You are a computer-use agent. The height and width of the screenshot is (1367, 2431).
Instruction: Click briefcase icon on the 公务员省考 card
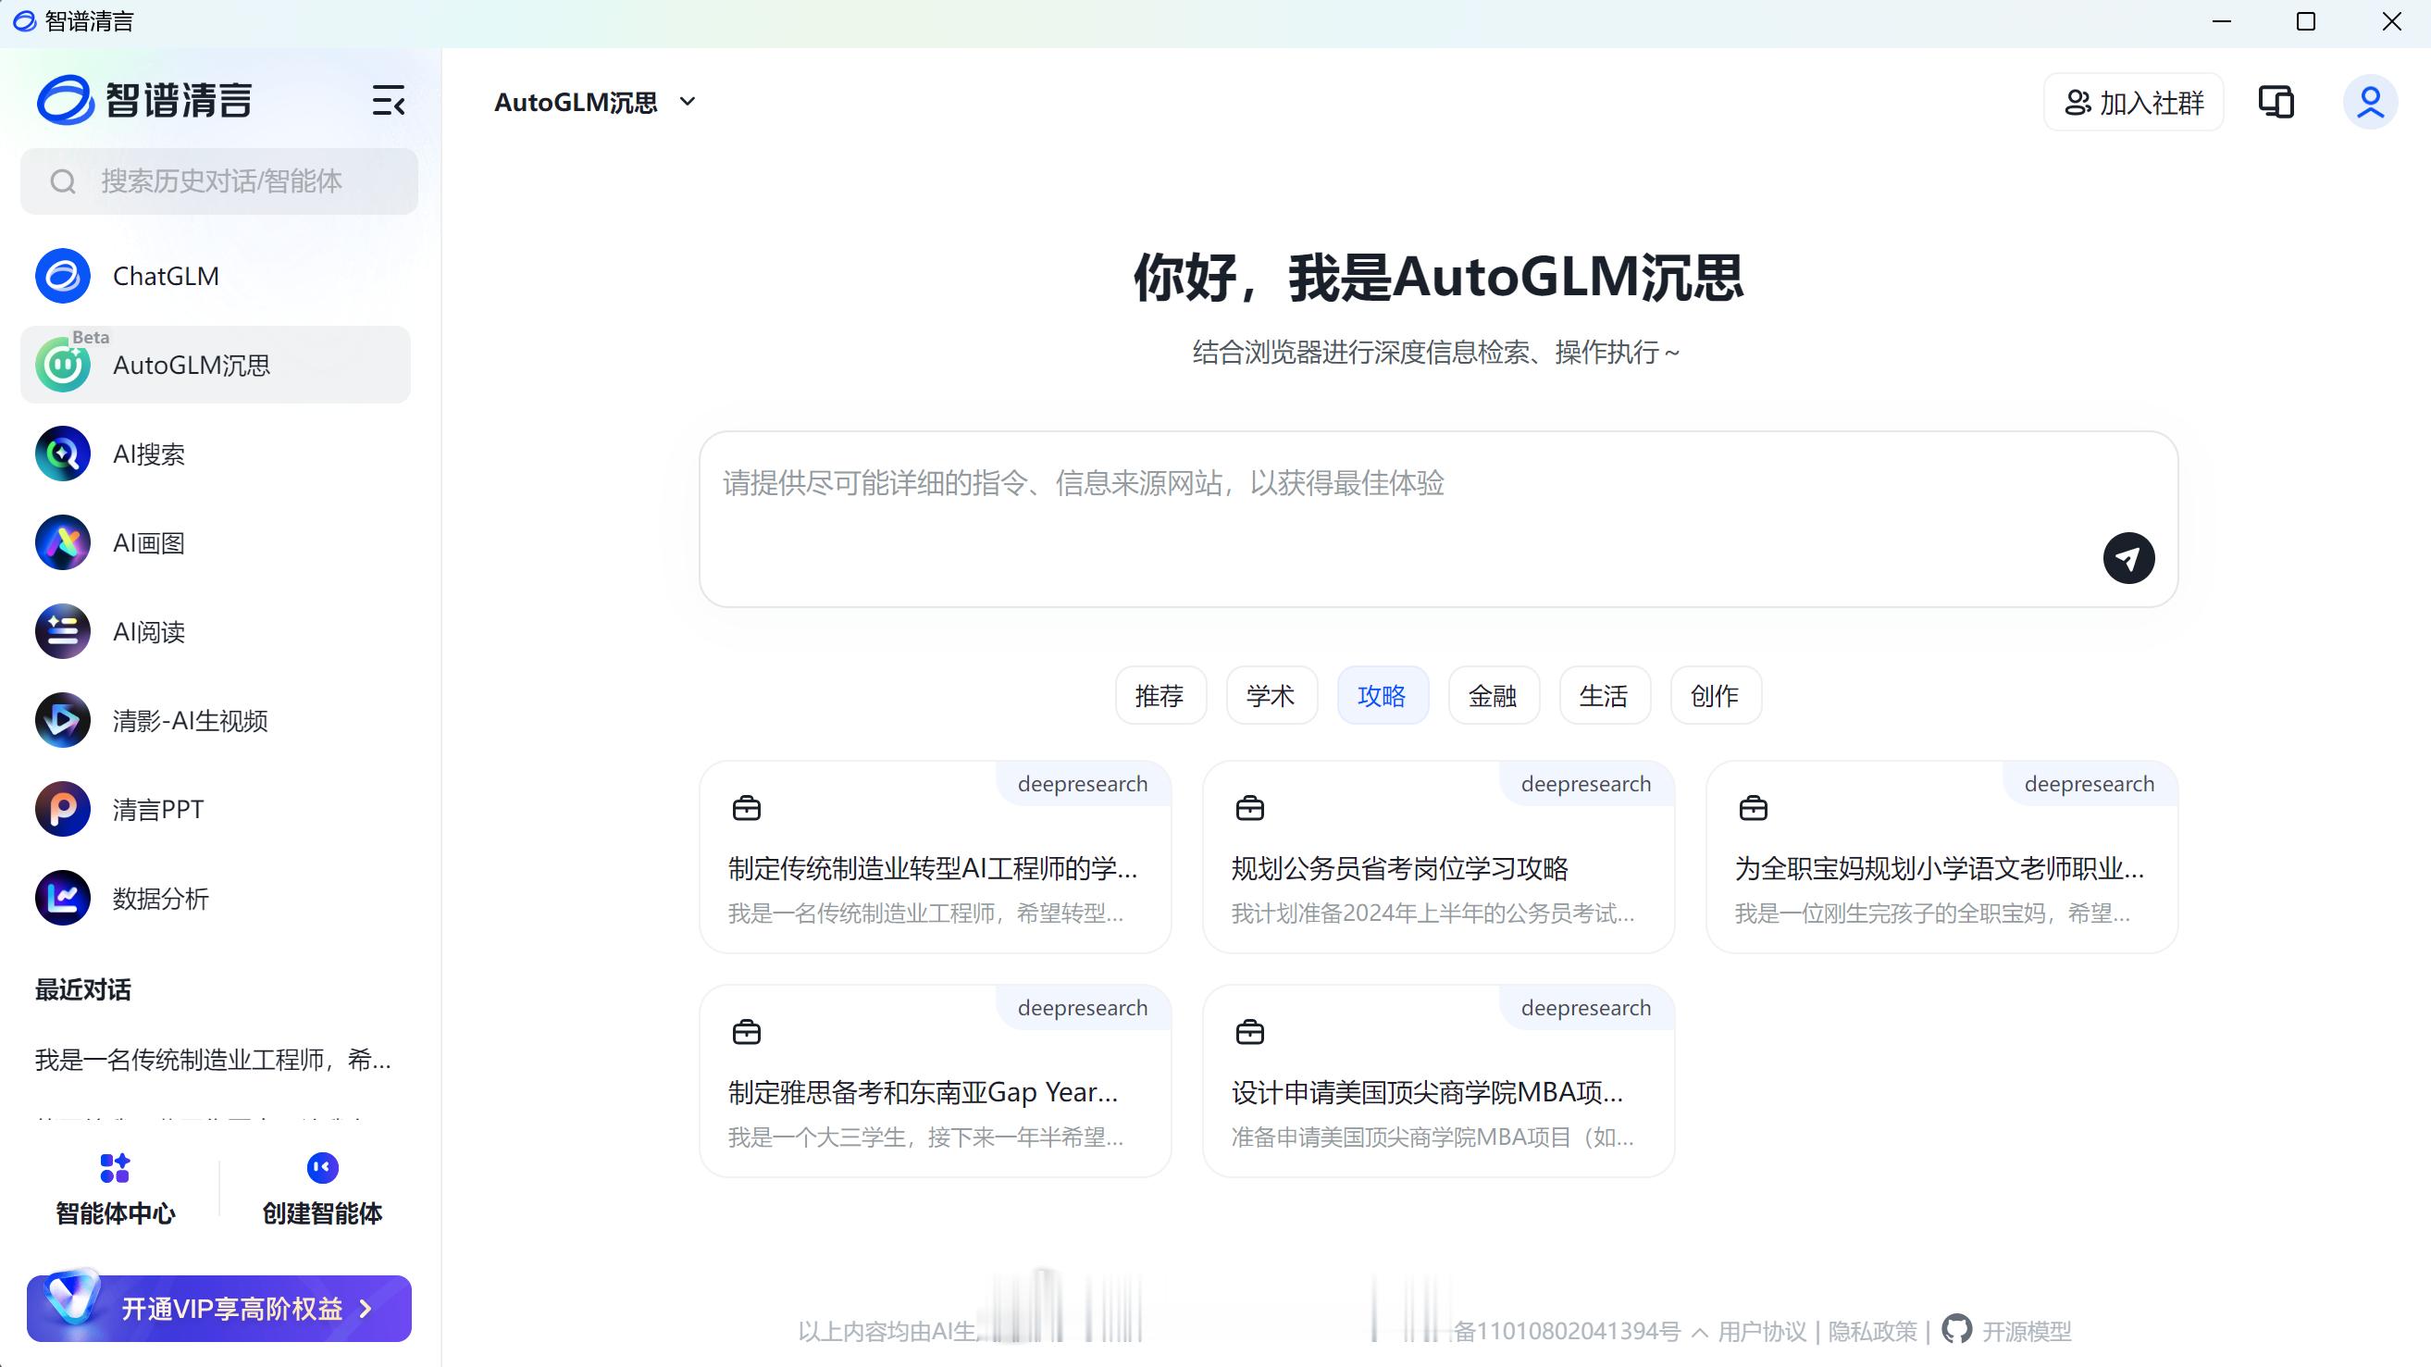tap(1249, 808)
